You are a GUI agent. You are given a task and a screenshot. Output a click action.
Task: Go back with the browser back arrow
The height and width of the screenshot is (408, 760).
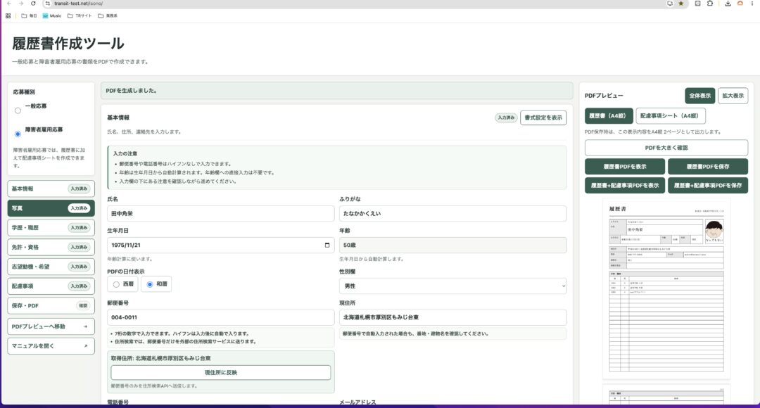[x=9, y=4]
